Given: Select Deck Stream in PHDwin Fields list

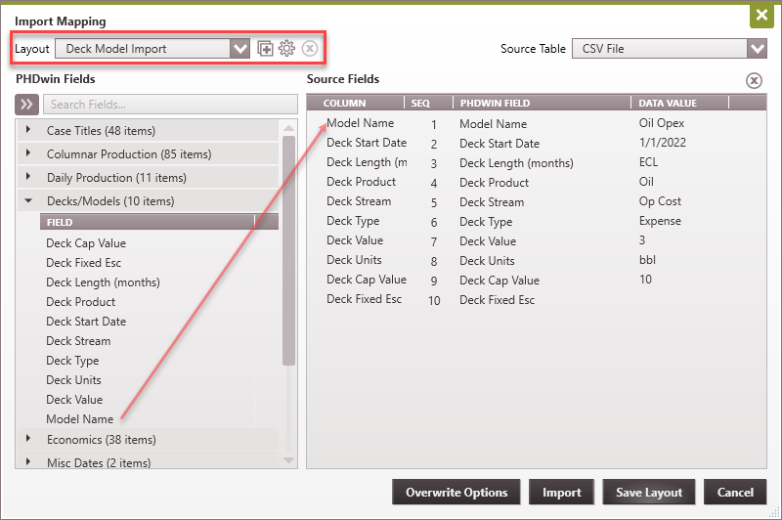Looking at the screenshot, I should [x=78, y=341].
